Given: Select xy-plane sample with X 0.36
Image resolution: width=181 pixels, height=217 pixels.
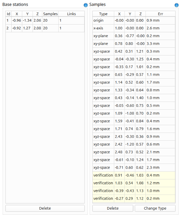Looking at the screenshot, I should click(x=134, y=36).
